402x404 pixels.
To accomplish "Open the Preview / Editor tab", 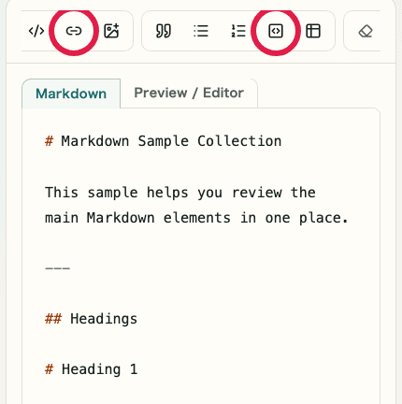I will click(x=189, y=93).
